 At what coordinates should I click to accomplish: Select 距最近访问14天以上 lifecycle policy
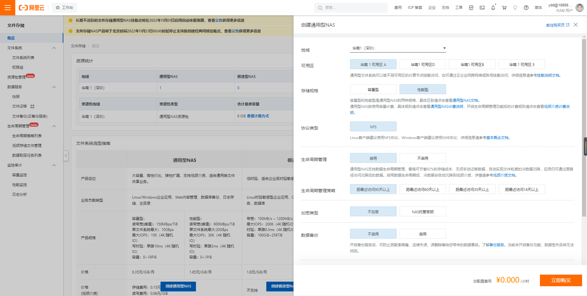(522, 189)
